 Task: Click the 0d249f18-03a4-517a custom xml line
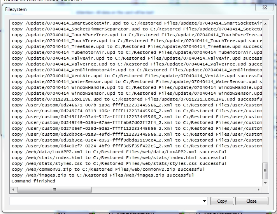pos(137,117)
